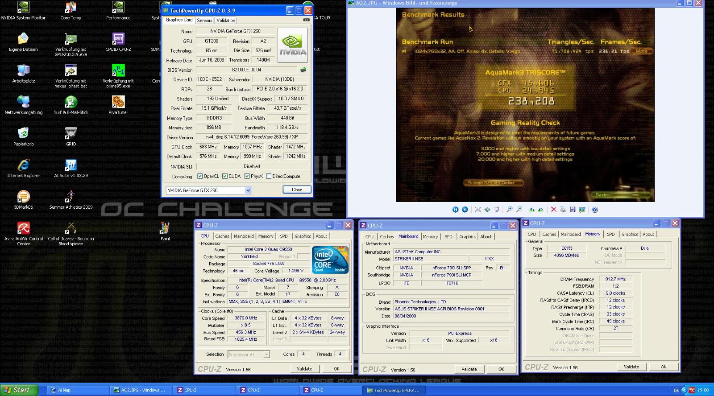This screenshot has height=396, width=714.
Task: Open About tab in left CPU-Z window
Action: [x=321, y=236]
